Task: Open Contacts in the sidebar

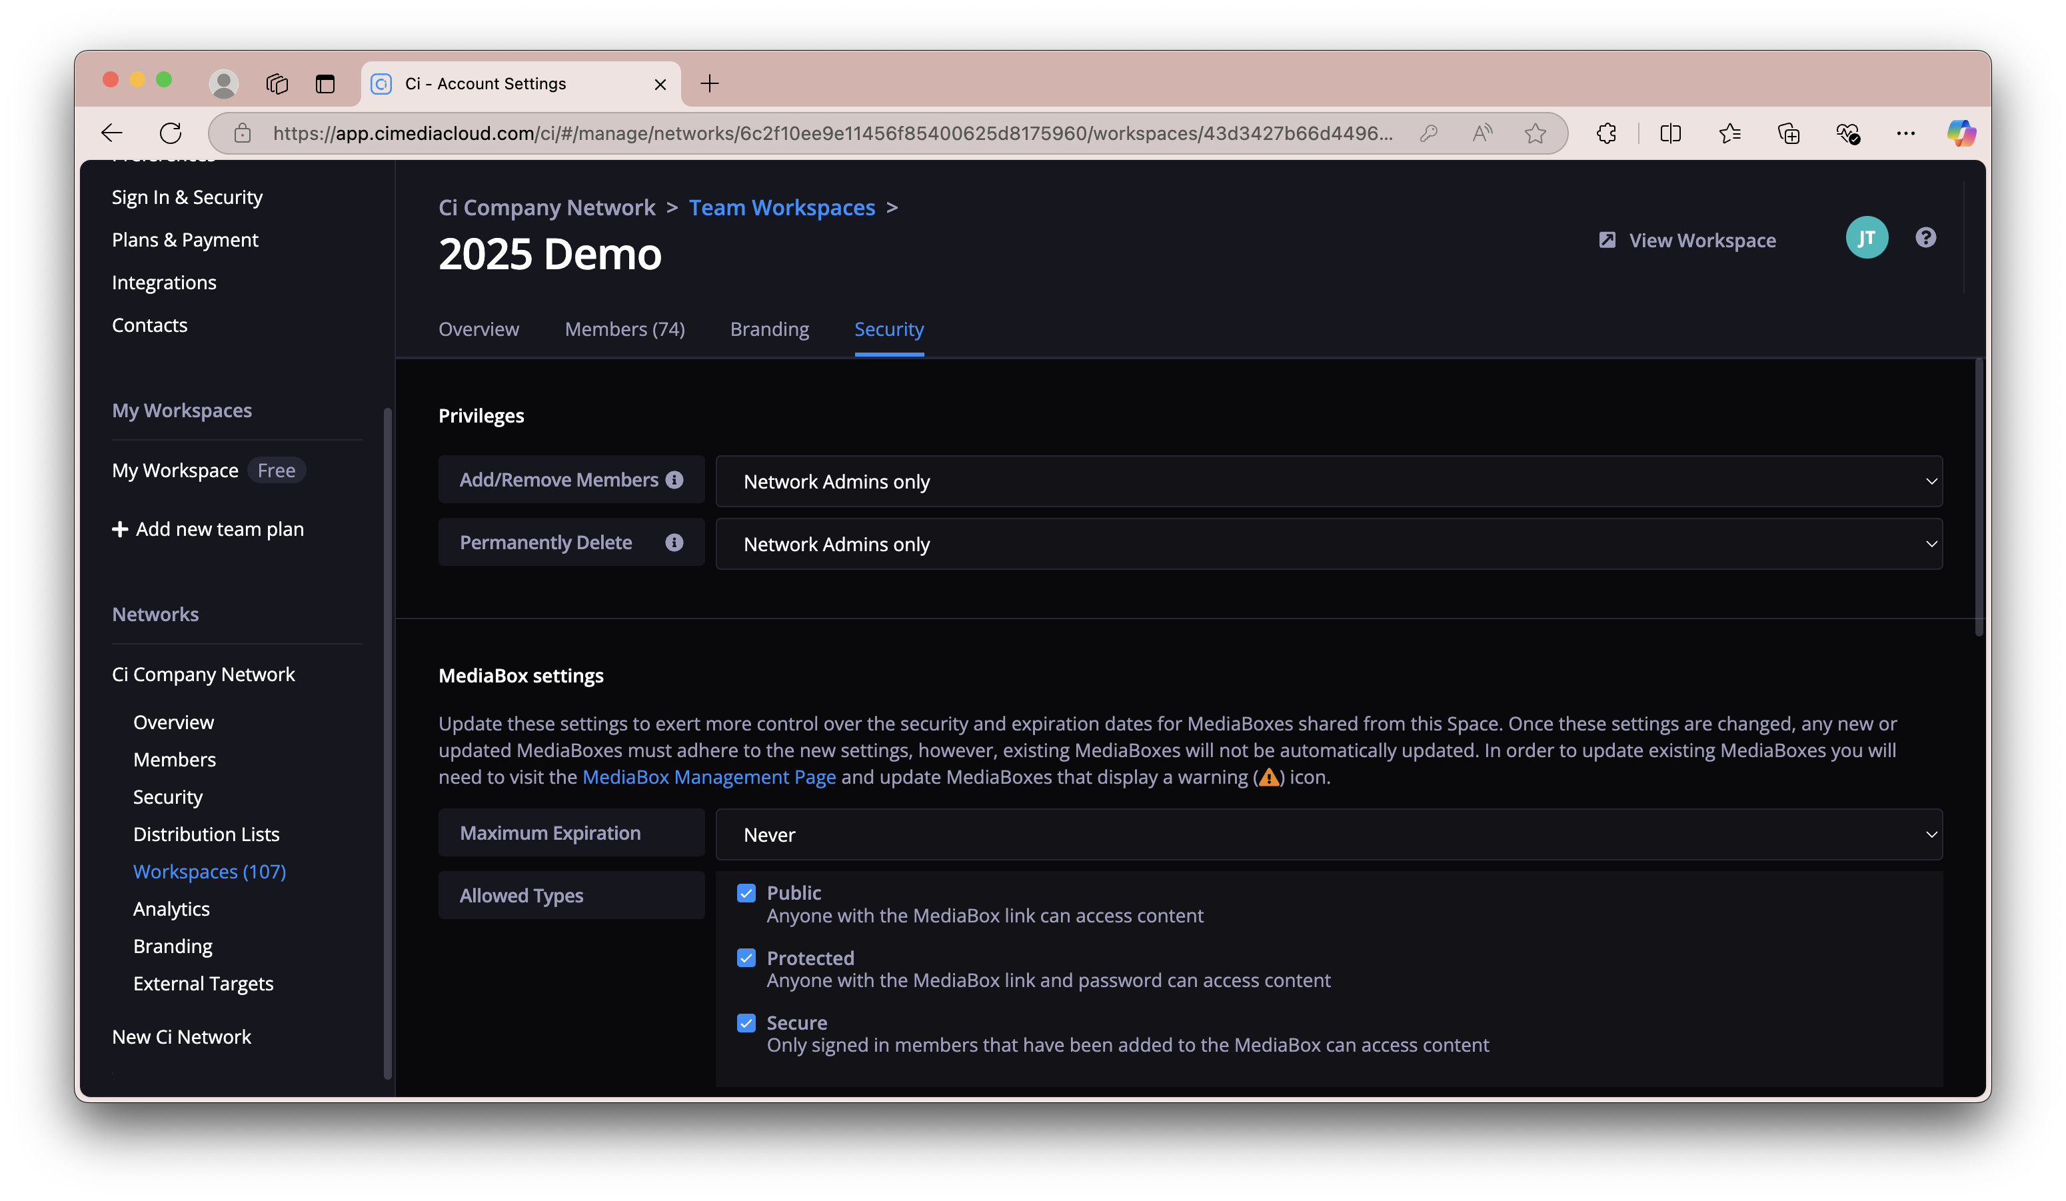Action: tap(150, 325)
